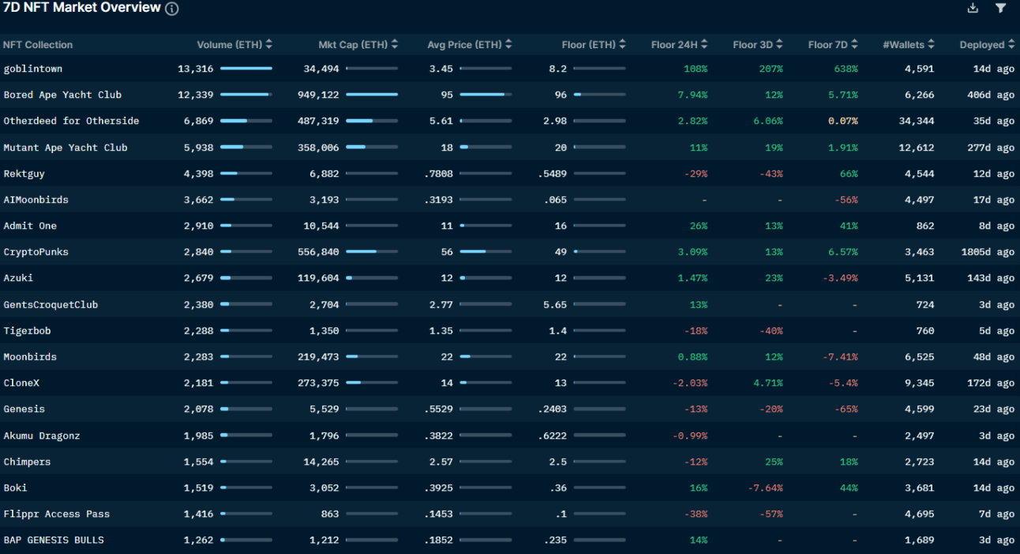This screenshot has height=554, width=1020.
Task: Select the Boki row name
Action: coord(15,488)
